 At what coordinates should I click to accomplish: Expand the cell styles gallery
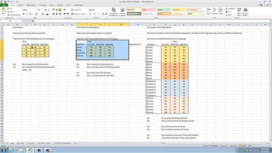pos(203,15)
